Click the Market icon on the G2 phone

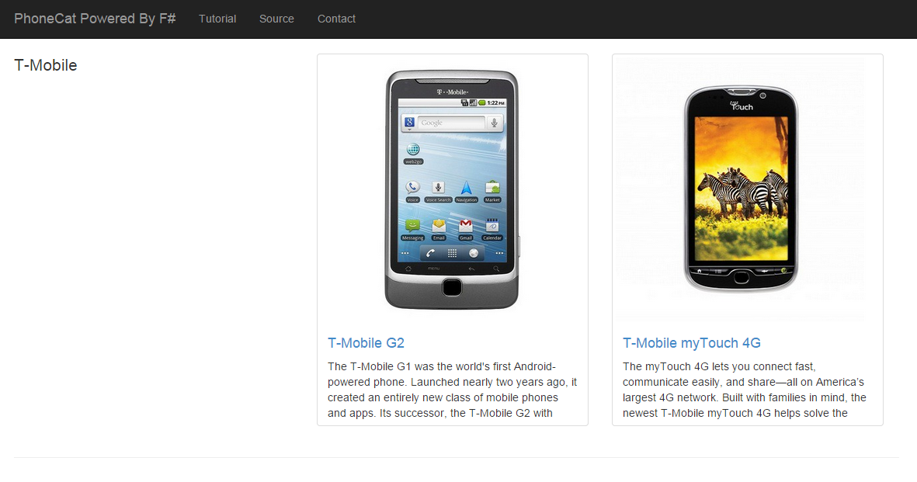point(492,188)
